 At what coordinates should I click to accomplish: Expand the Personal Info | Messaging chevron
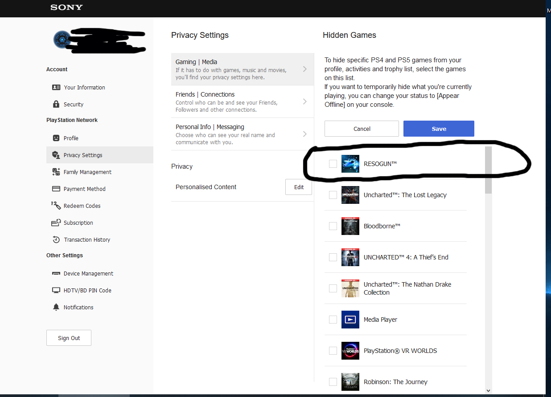tap(305, 134)
